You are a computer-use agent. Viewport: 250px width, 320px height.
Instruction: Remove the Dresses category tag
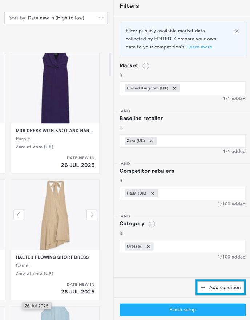[x=148, y=247]
